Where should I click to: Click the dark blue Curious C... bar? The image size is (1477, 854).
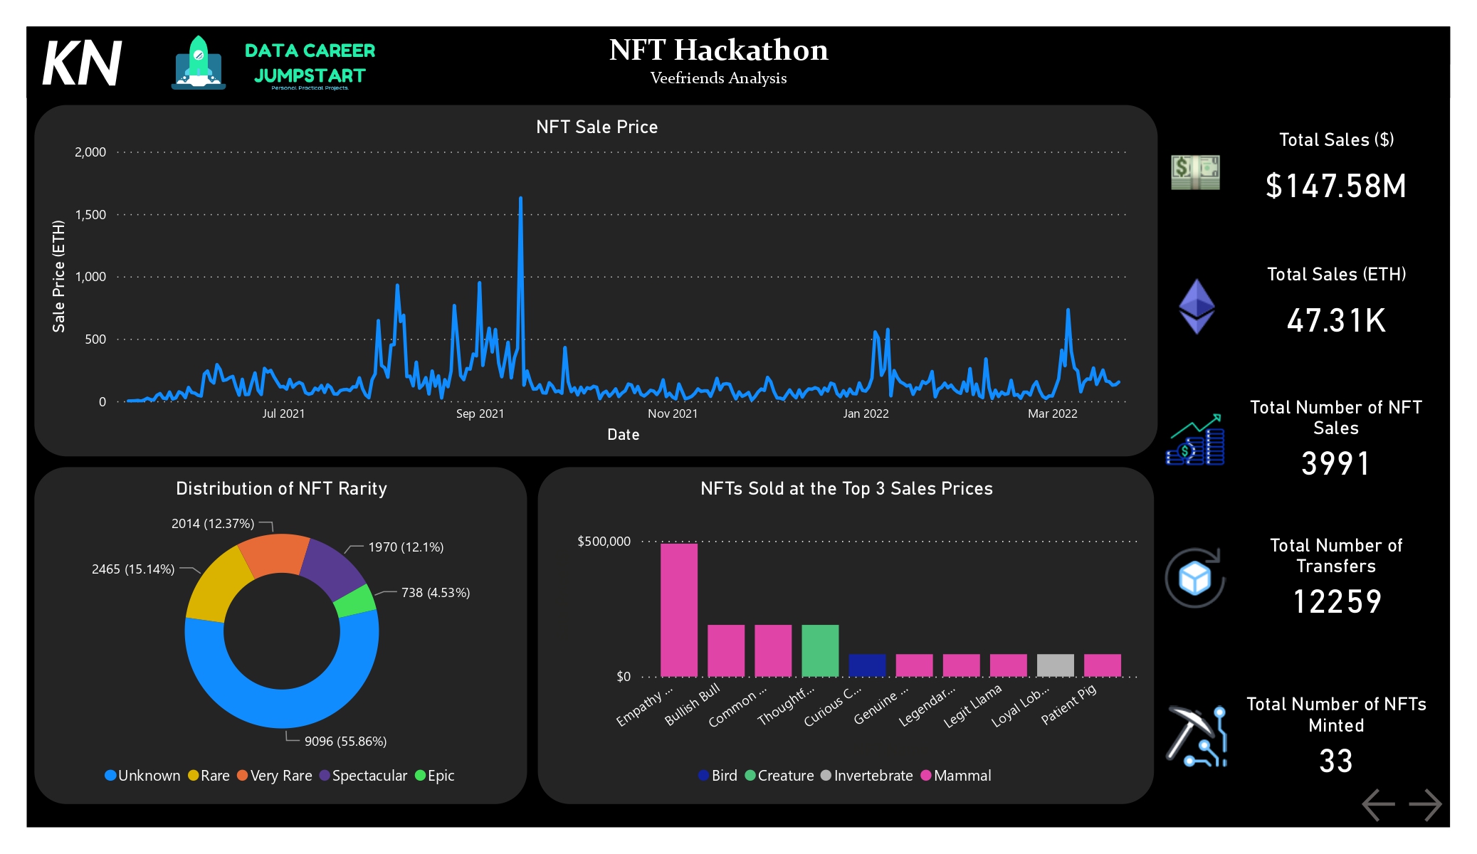[x=867, y=665]
